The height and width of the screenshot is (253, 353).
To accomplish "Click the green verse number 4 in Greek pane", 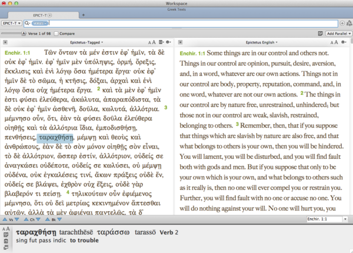I will pyautogui.click(x=68, y=192).
